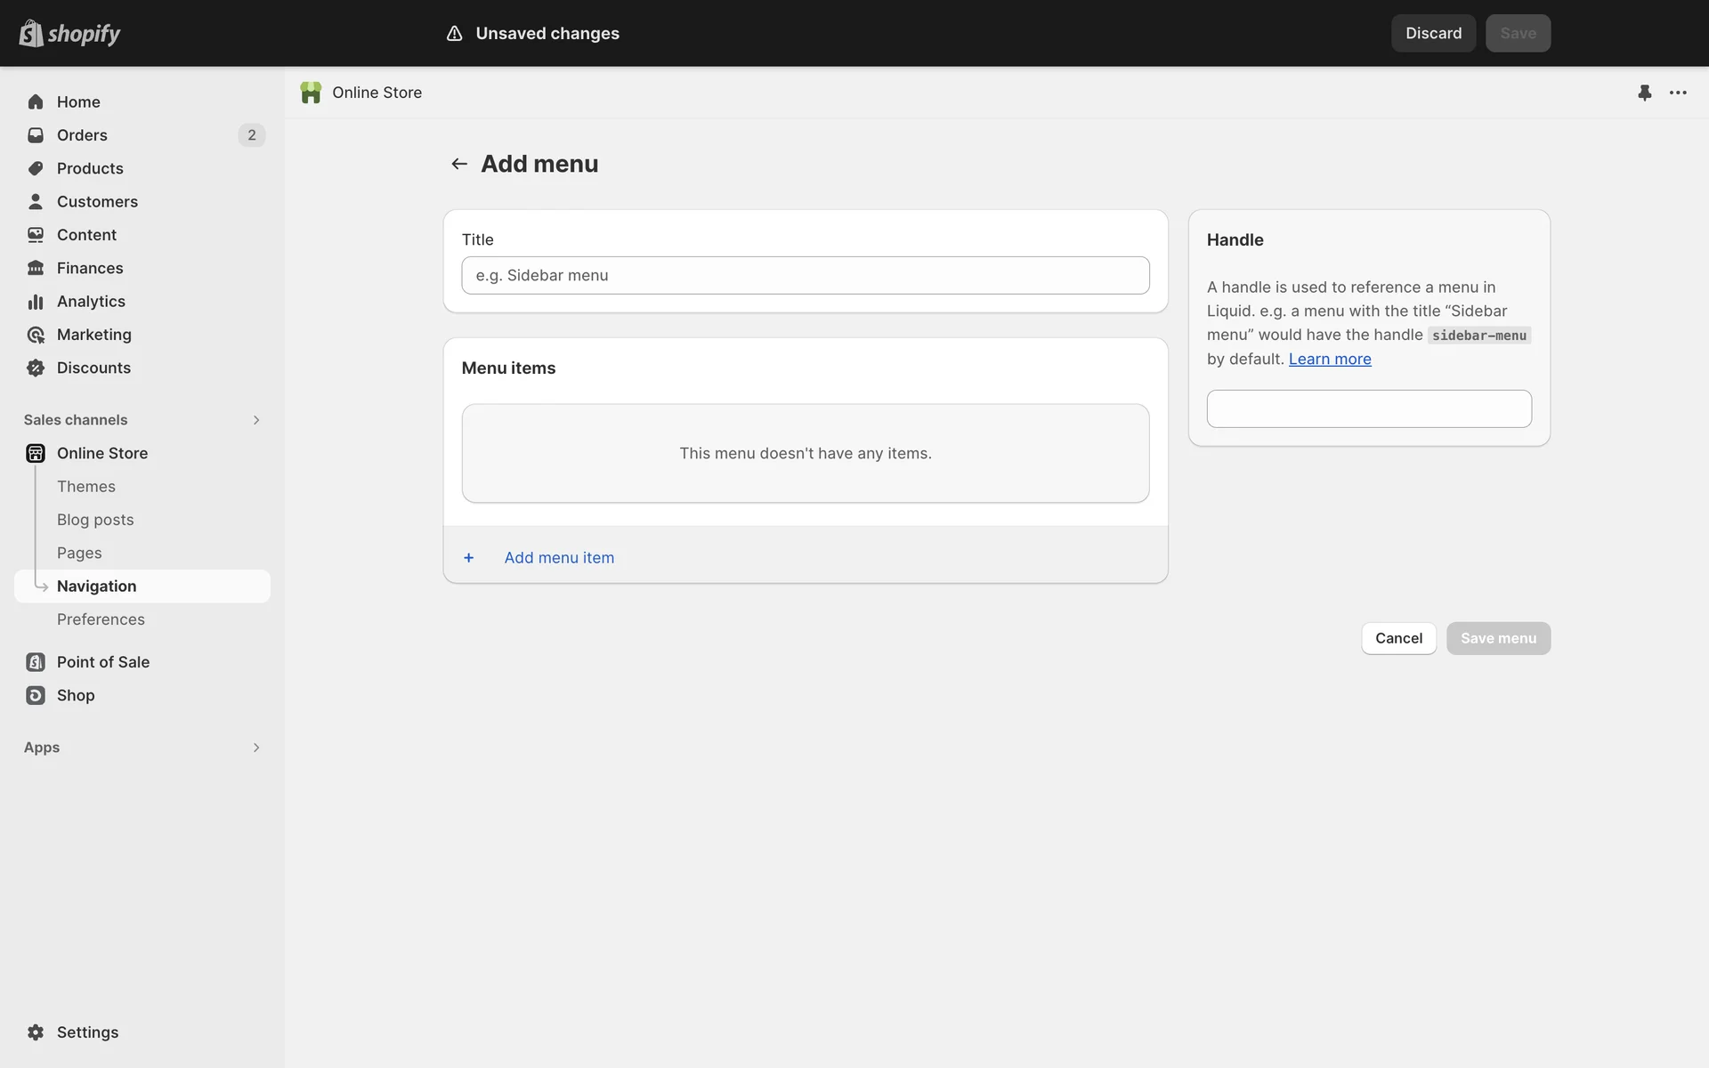Click the Point of Sale icon

(36, 662)
